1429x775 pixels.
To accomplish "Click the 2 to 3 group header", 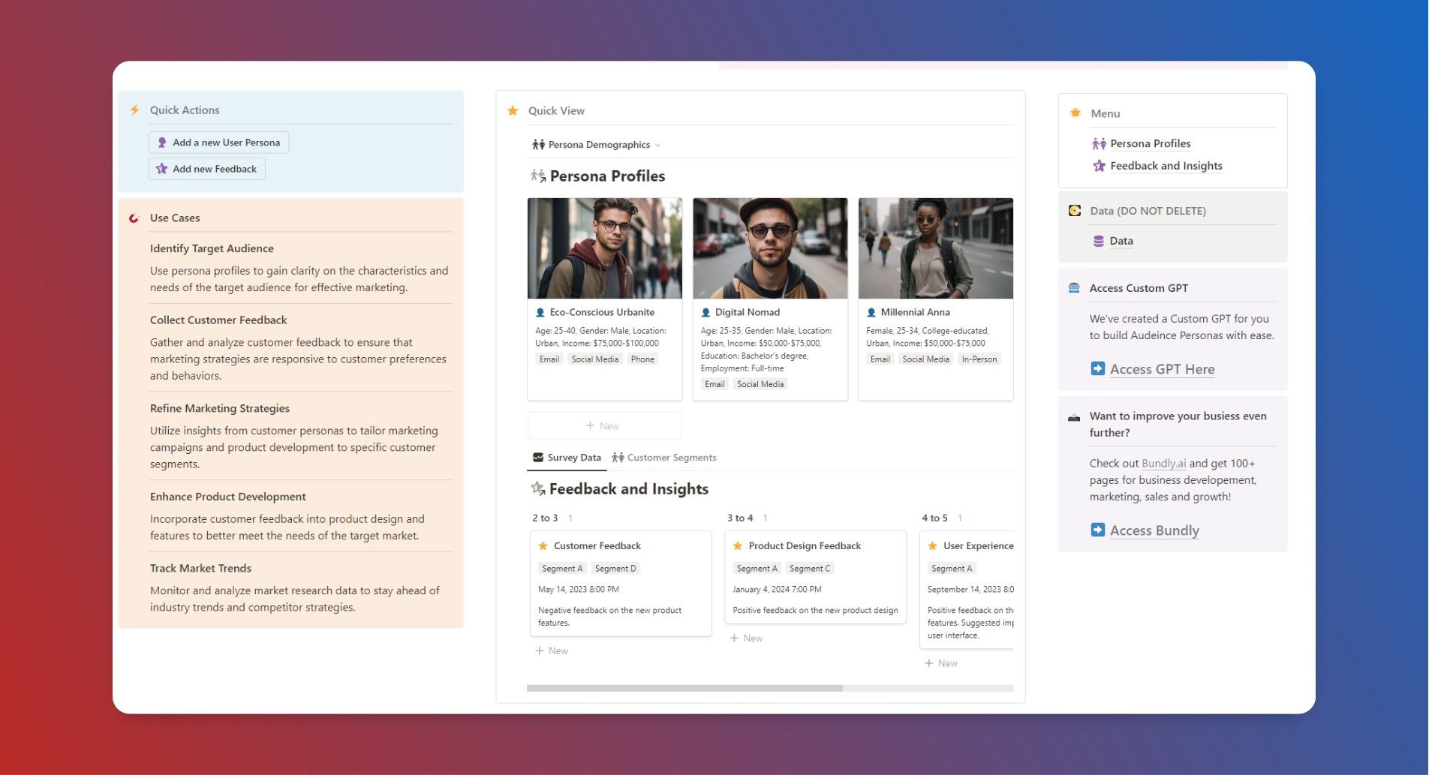I will pos(545,518).
